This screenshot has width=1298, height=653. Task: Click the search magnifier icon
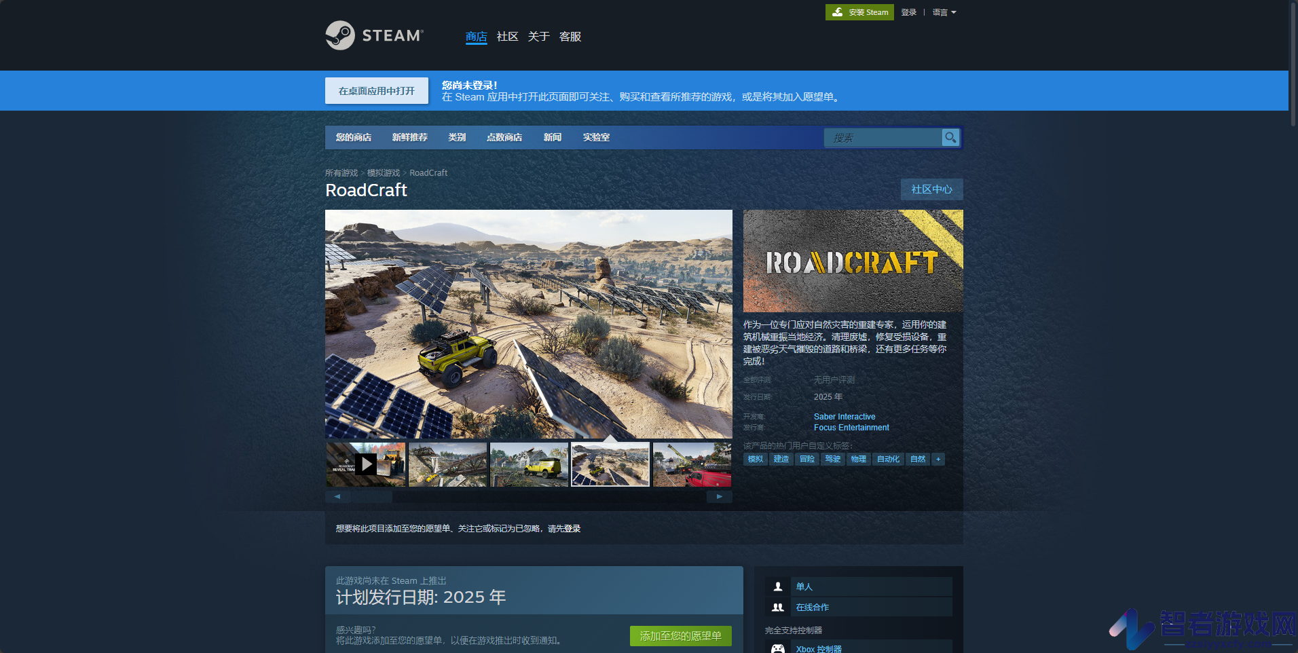pos(950,138)
